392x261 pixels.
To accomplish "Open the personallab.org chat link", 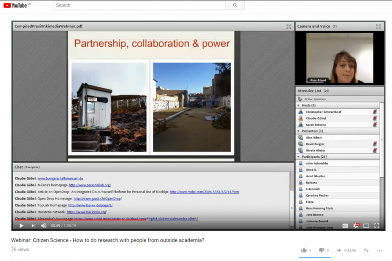I will (90, 185).
